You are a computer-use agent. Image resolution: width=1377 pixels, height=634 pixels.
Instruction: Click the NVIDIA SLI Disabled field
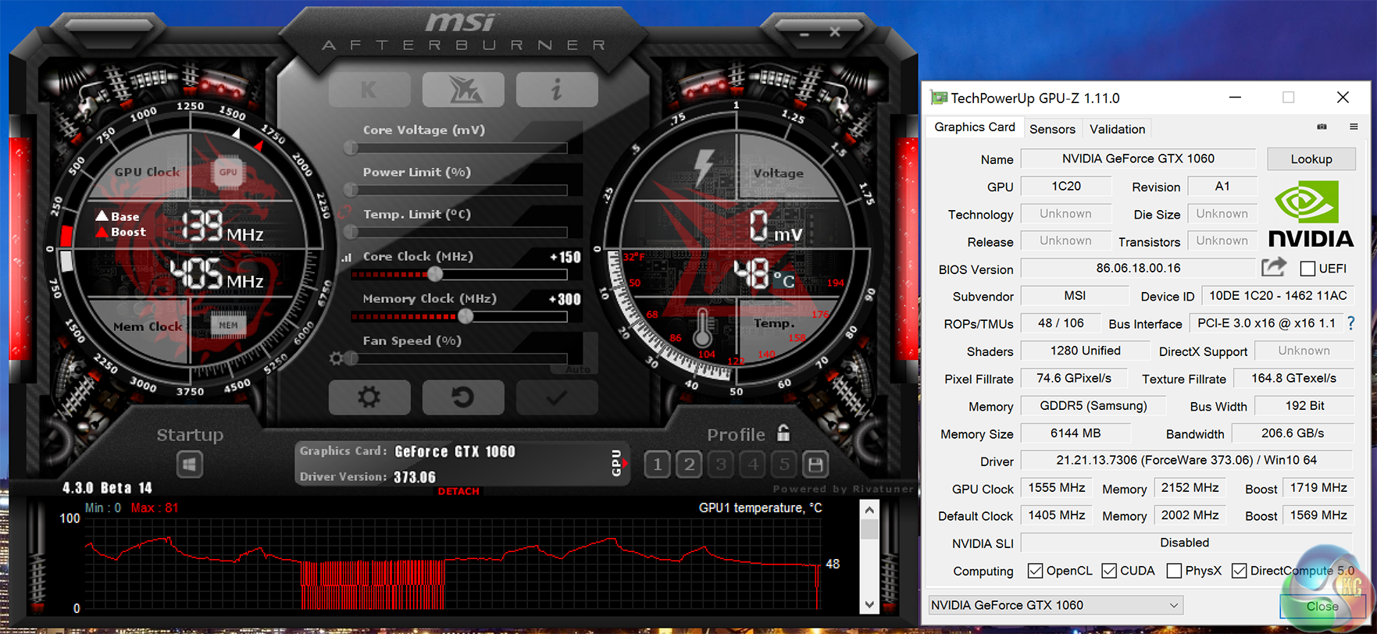pyautogui.click(x=1185, y=543)
